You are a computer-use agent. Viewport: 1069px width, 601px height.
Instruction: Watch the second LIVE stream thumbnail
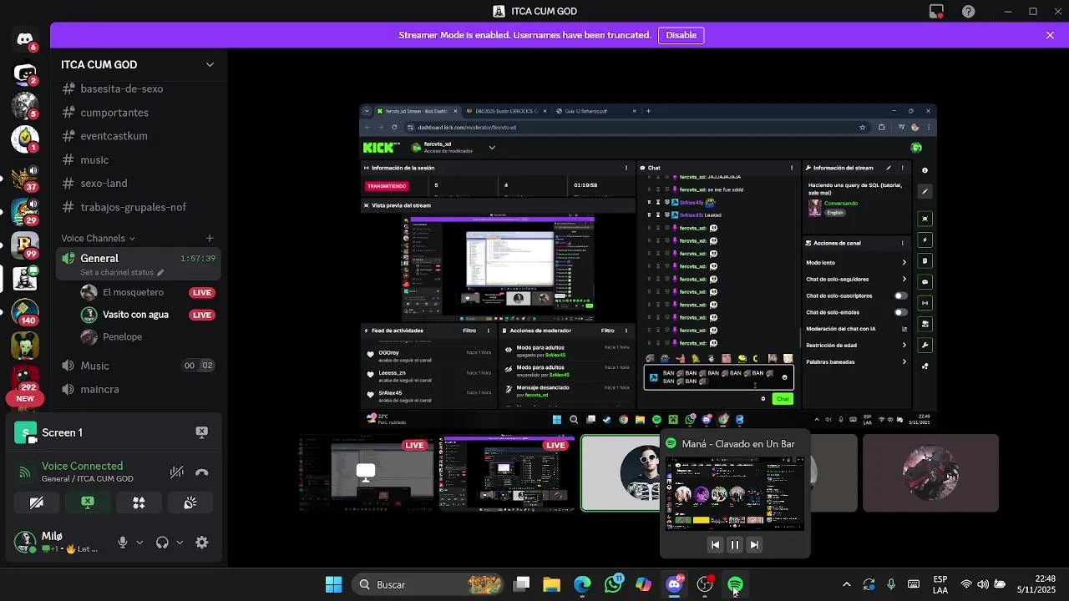tap(508, 472)
